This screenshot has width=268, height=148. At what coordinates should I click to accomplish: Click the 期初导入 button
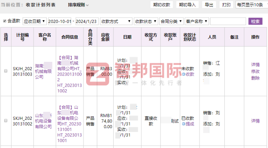(187, 5)
